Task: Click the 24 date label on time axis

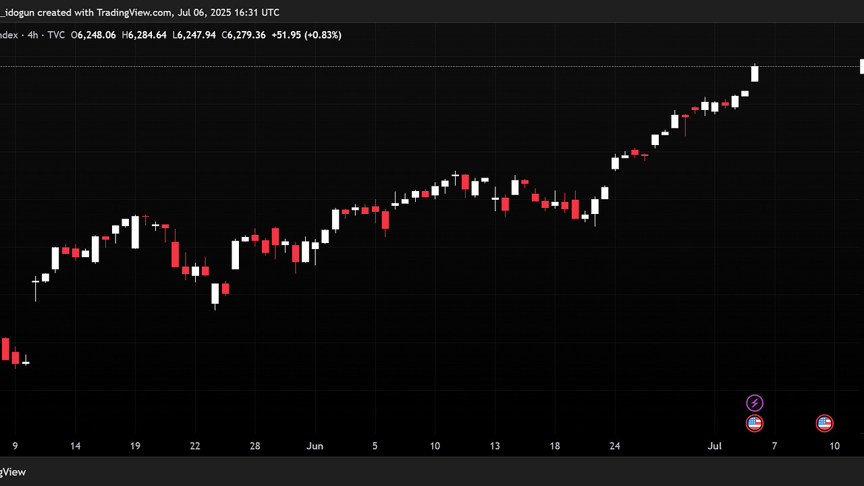Action: click(615, 446)
